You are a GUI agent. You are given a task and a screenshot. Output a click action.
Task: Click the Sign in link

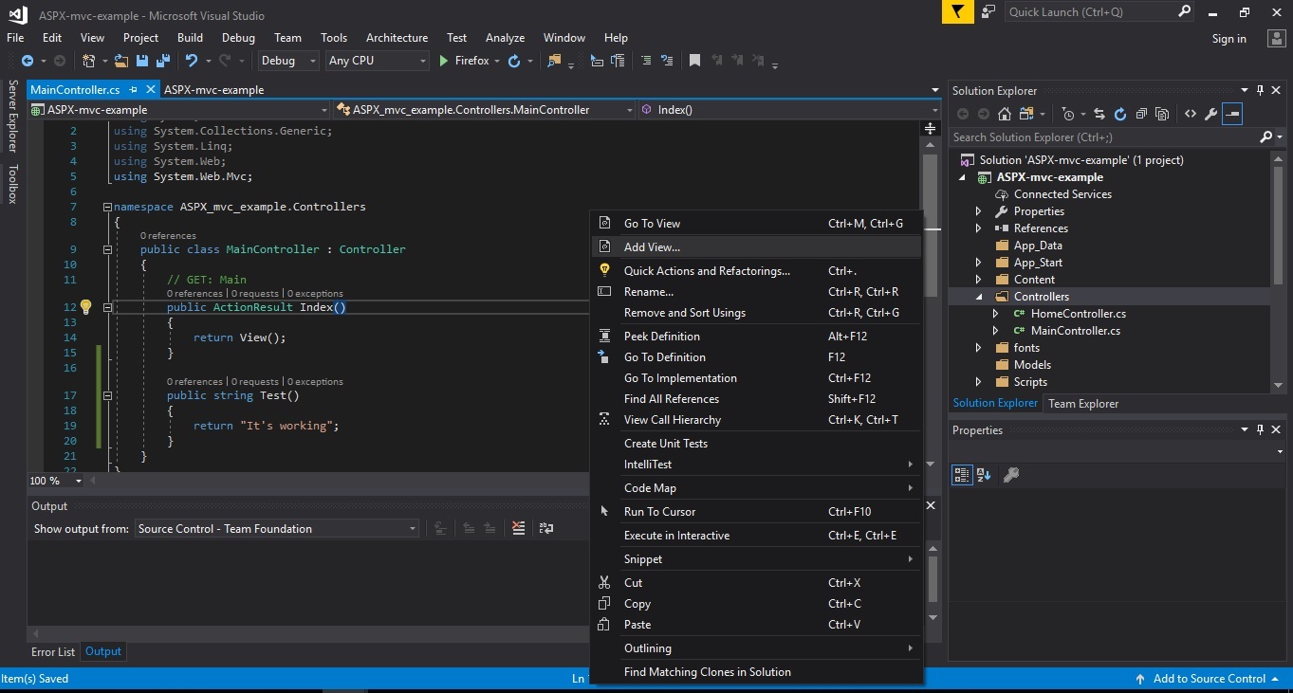[x=1228, y=39]
